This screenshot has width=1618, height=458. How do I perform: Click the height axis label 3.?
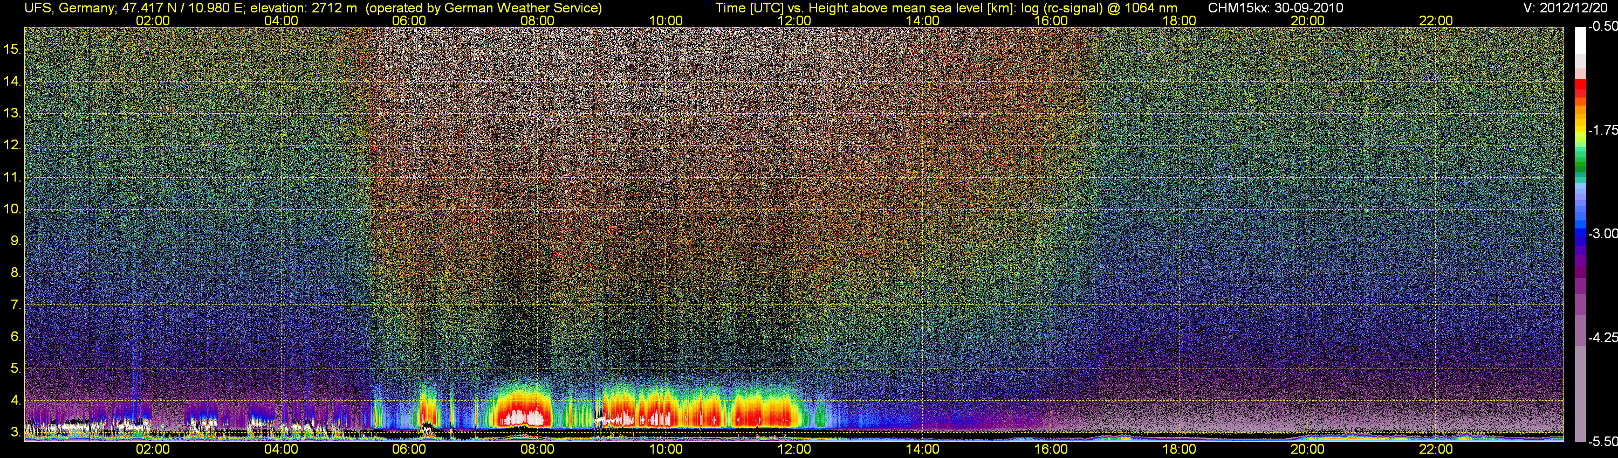16,432
